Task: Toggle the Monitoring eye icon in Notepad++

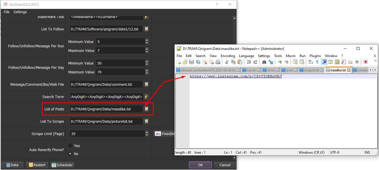Action: (x=357, y=62)
